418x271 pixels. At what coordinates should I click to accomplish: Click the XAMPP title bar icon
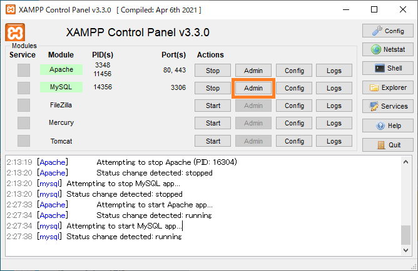(x=11, y=9)
